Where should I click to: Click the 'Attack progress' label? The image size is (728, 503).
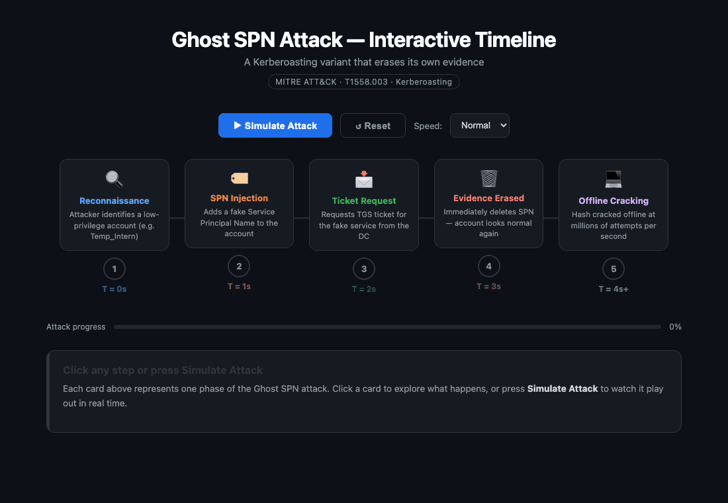(x=75, y=327)
